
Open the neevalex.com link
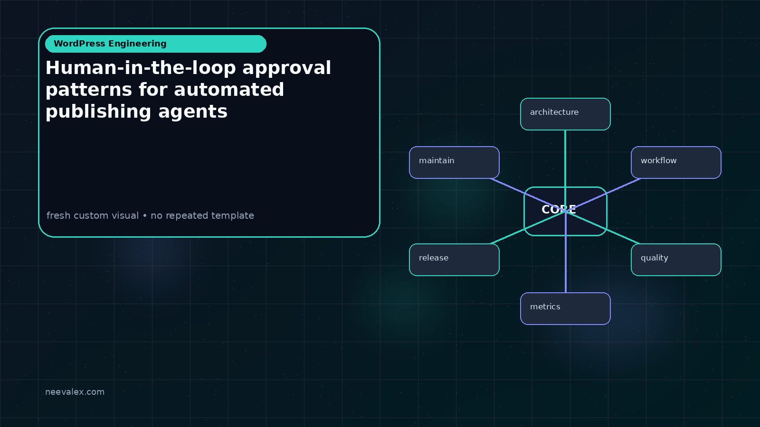coord(75,392)
